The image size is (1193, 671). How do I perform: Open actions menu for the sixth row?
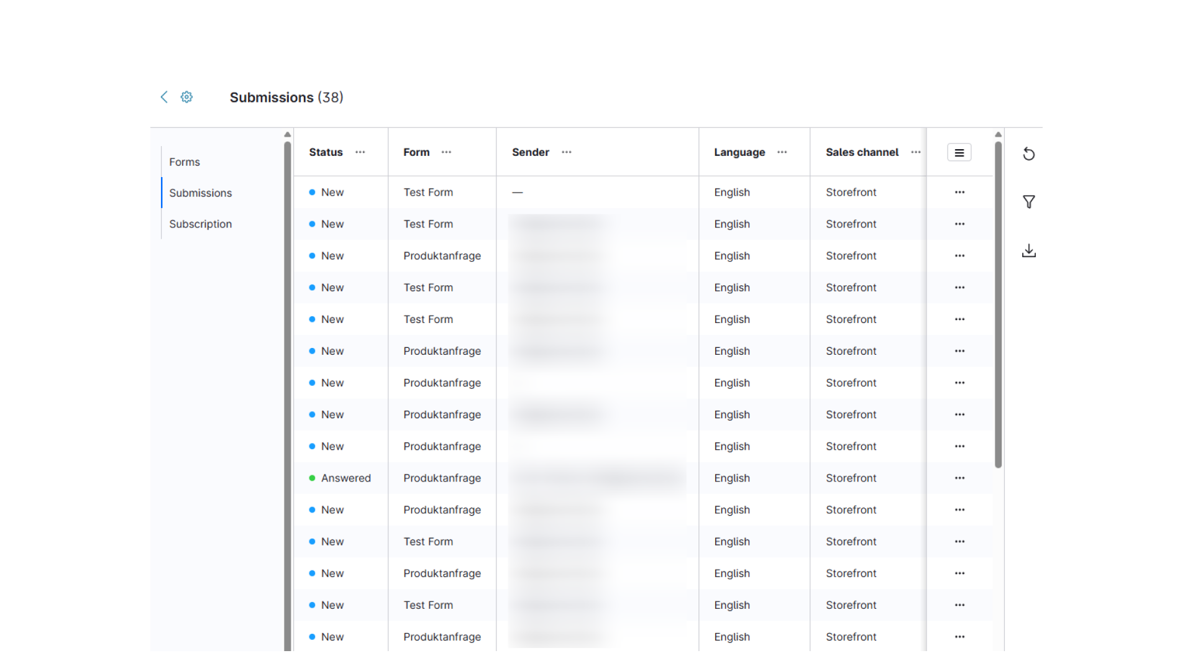pyautogui.click(x=960, y=351)
